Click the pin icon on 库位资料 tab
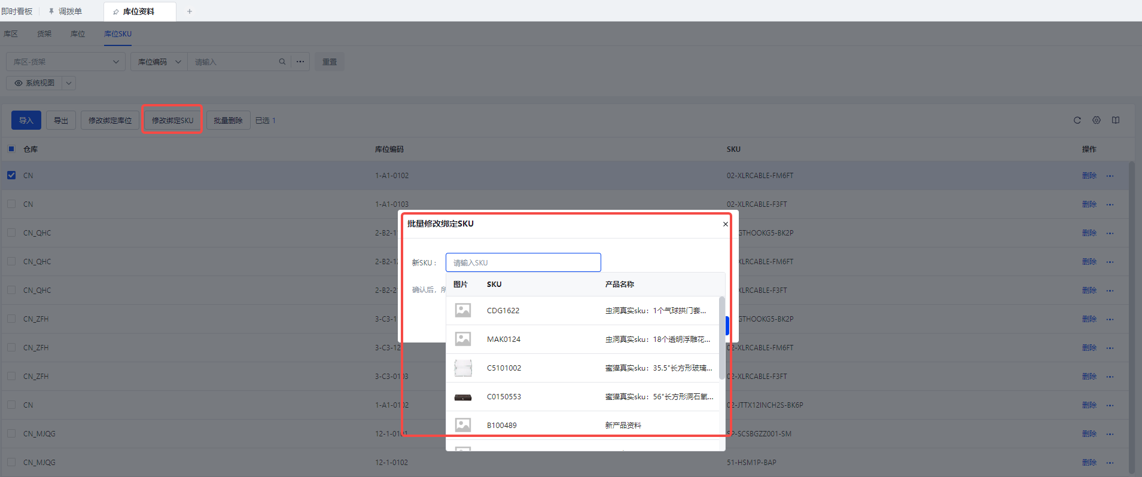The height and width of the screenshot is (477, 1142). point(116,12)
